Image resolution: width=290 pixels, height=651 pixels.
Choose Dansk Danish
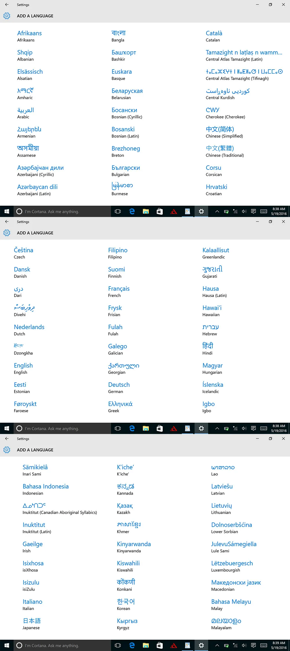[22, 272]
